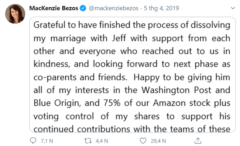Retweet using the retweet arrows icon

click(x=88, y=141)
